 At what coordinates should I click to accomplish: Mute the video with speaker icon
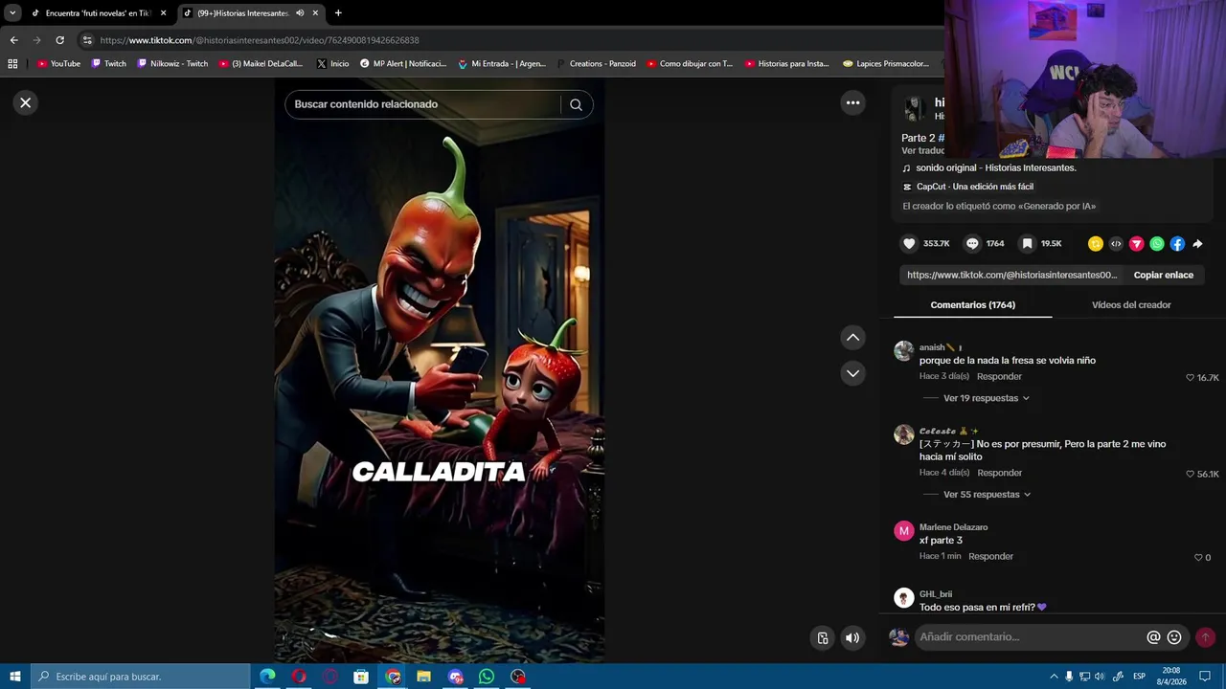click(852, 637)
